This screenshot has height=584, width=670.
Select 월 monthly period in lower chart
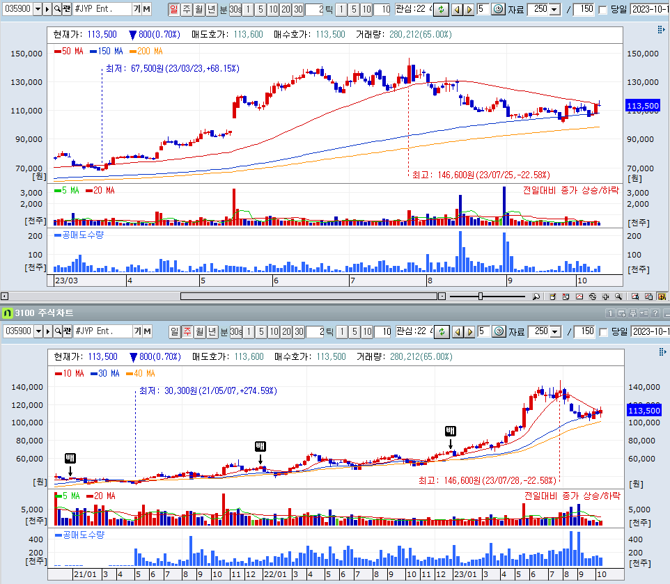[x=200, y=331]
